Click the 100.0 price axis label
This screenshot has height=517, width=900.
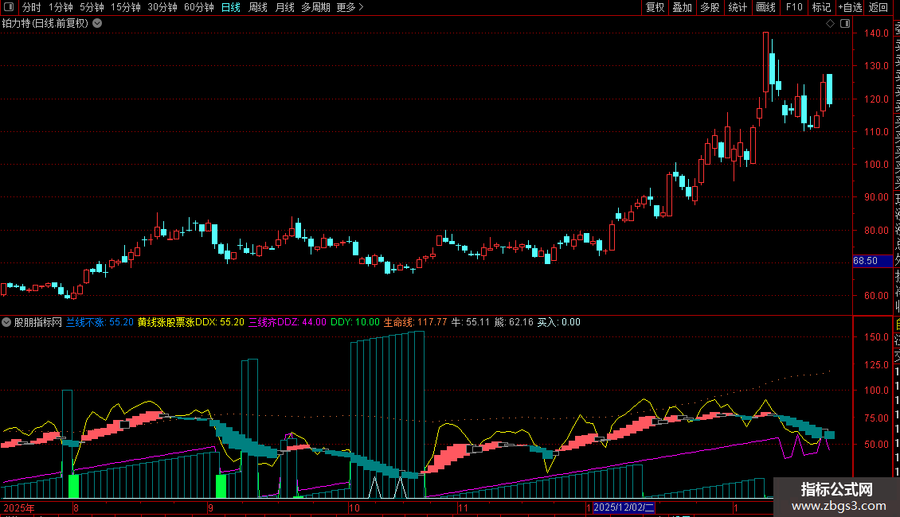tap(876, 165)
